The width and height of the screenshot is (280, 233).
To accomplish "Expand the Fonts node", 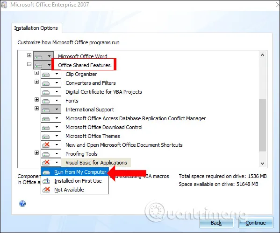I will coord(36,100).
